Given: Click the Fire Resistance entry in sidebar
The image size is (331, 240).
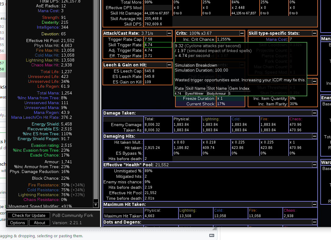Looking at the screenshot, I should tap(56, 185).
